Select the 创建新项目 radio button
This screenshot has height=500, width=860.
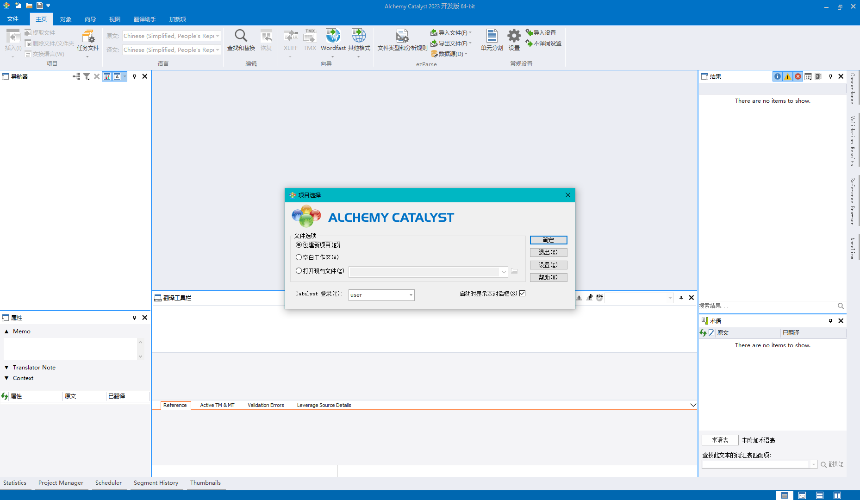(299, 244)
